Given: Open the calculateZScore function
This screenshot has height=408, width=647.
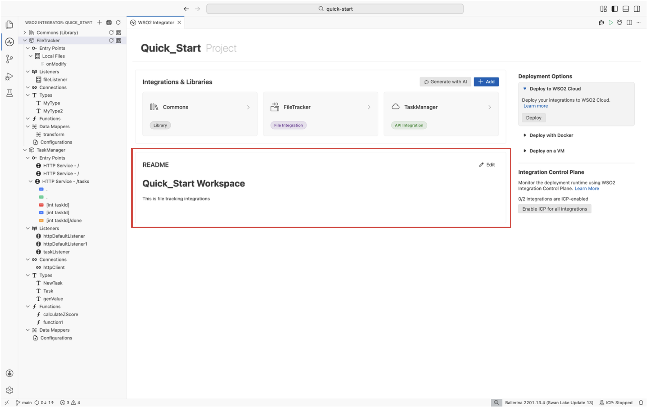Looking at the screenshot, I should click(61, 315).
